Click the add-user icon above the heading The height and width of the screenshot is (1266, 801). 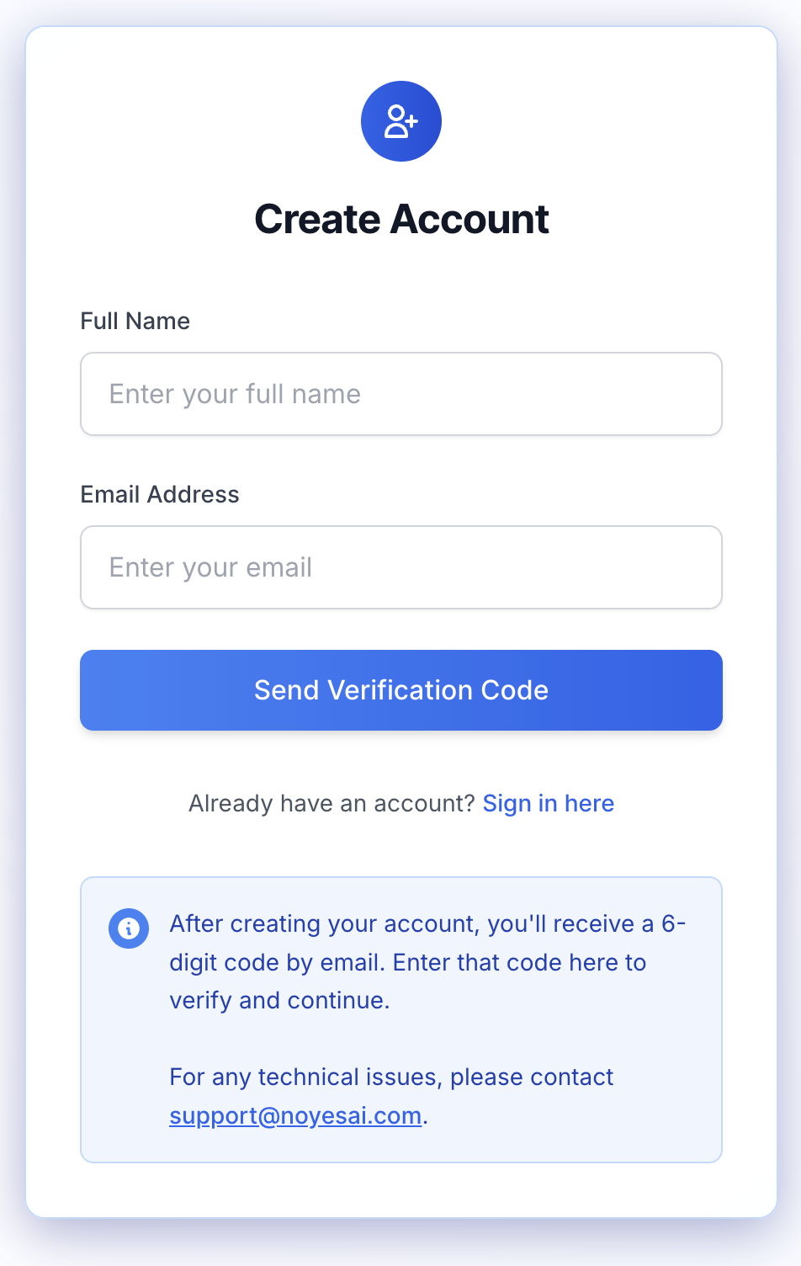click(x=401, y=121)
